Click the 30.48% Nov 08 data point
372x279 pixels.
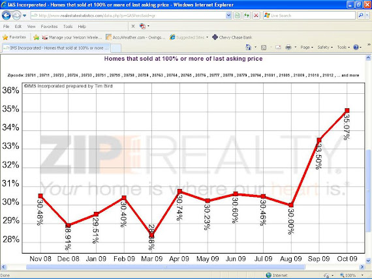click(40, 196)
